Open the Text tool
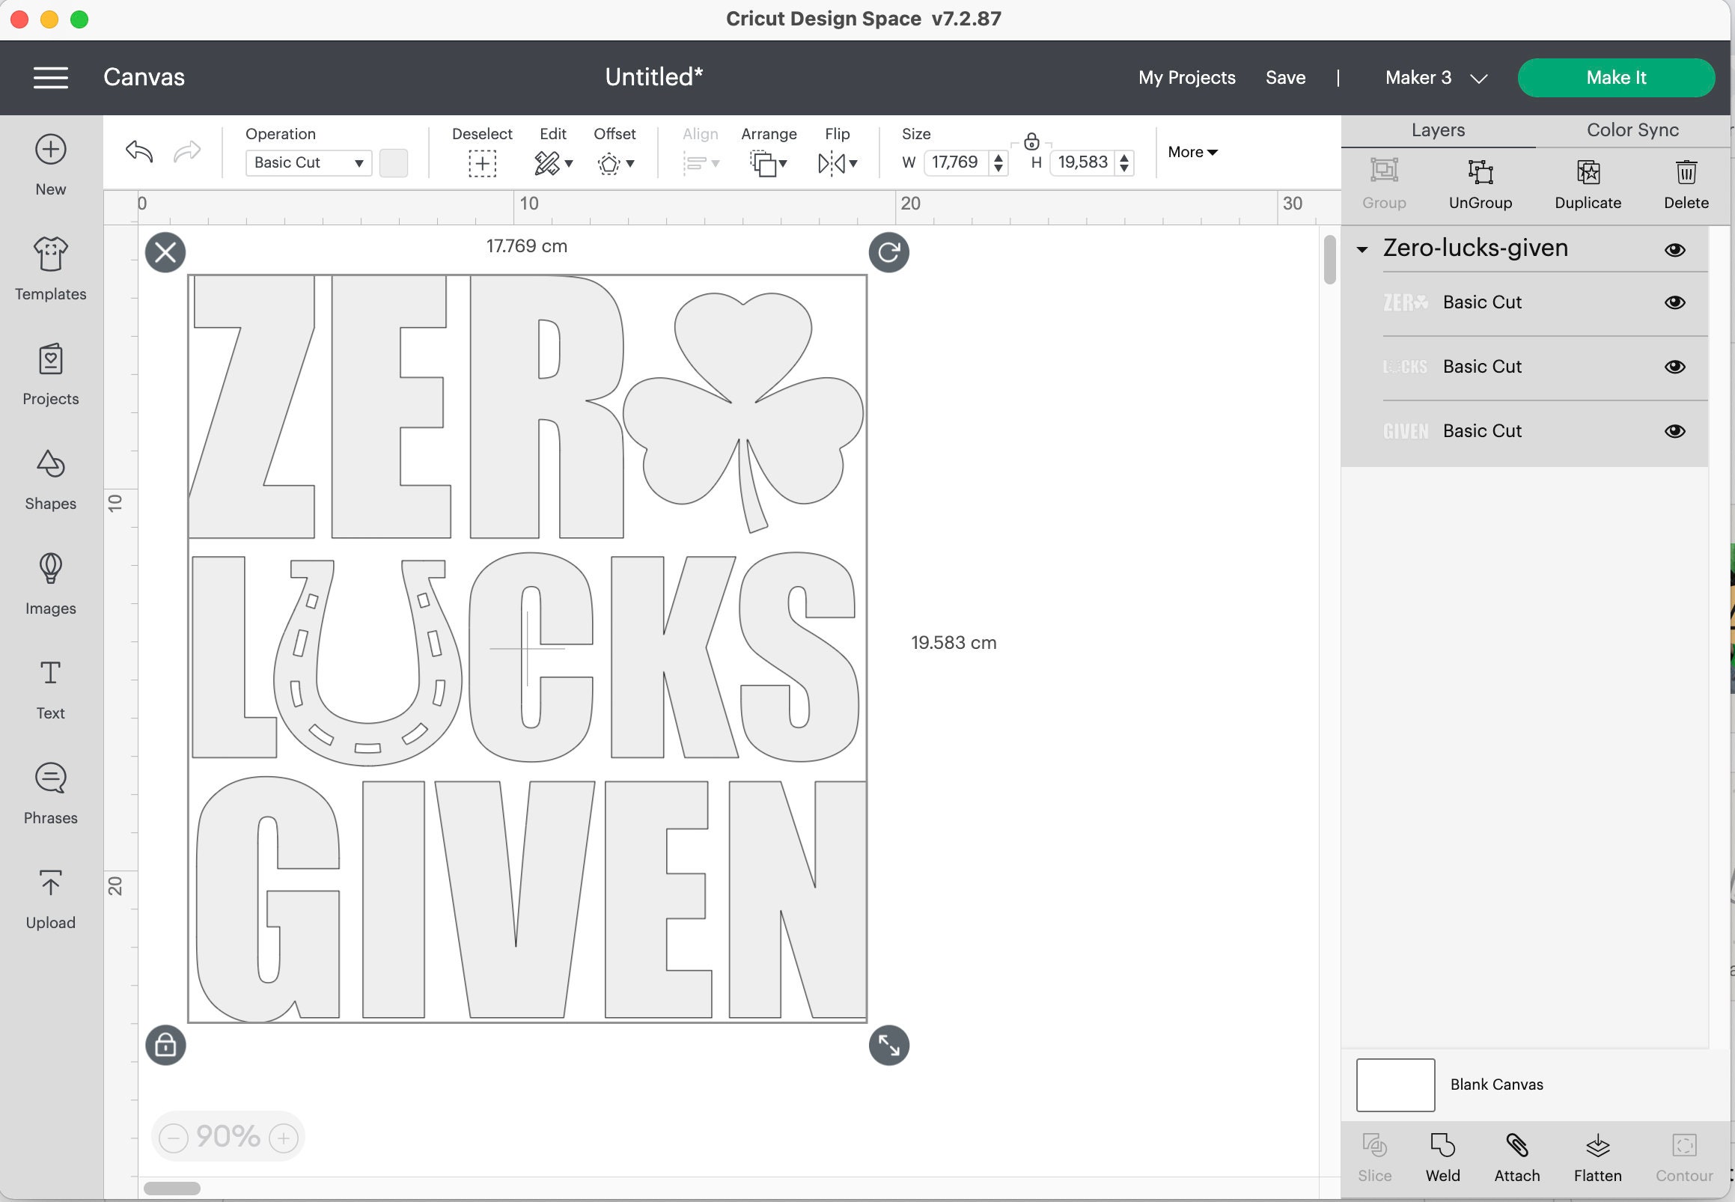This screenshot has width=1735, height=1202. click(x=49, y=686)
